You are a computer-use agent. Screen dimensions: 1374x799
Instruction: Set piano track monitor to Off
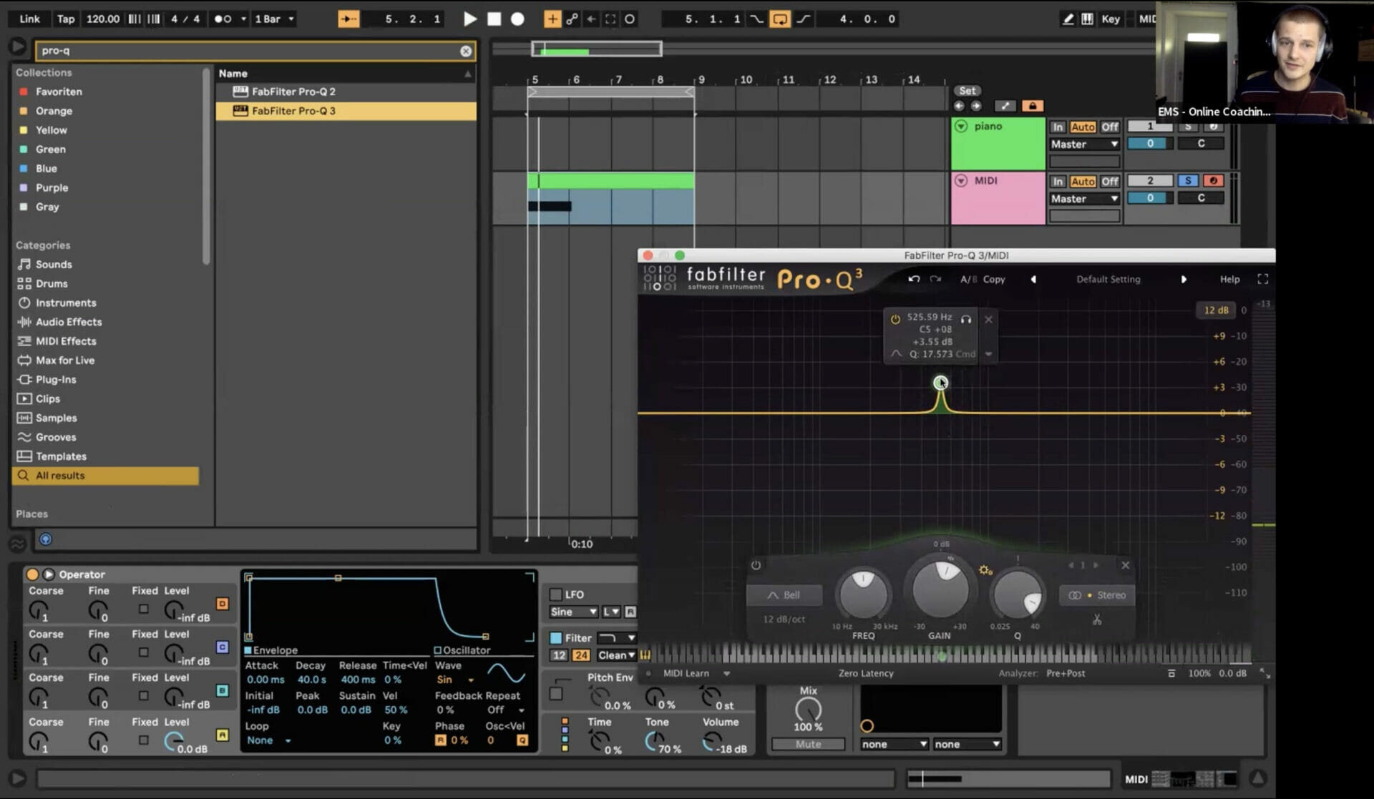tap(1109, 127)
